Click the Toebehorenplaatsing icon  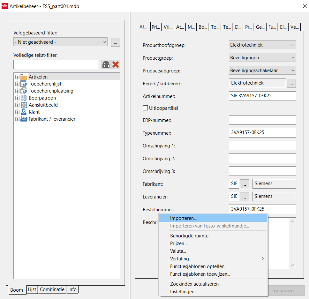[24, 91]
